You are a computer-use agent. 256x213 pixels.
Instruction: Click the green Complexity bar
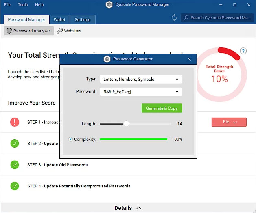click(133, 139)
